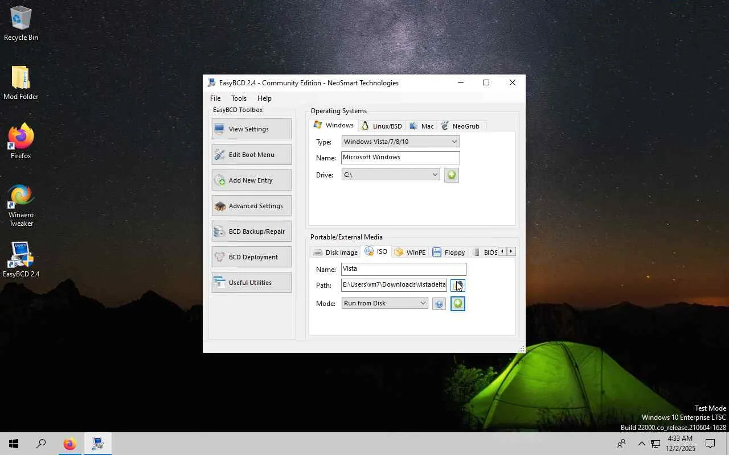This screenshot has width=729, height=455.
Task: Switch to the WinPE tab
Action: pyautogui.click(x=410, y=253)
